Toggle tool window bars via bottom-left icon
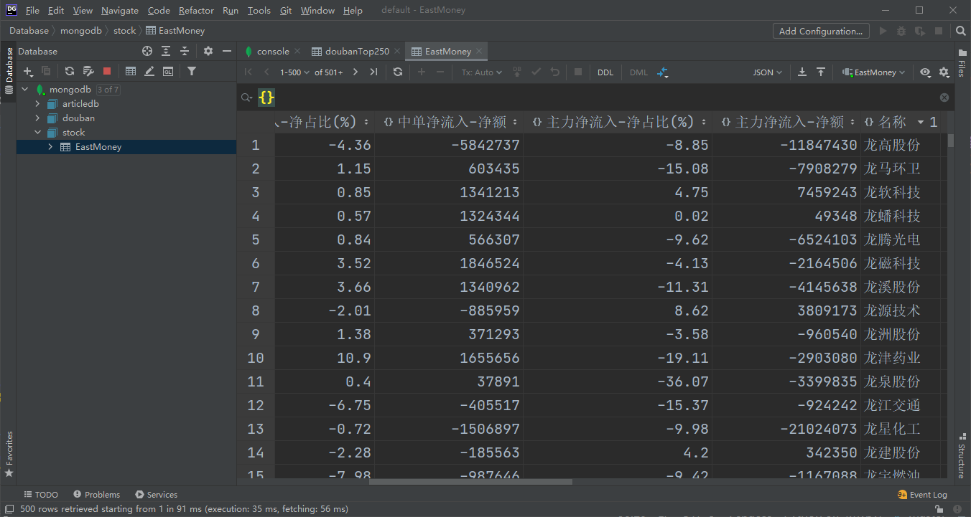Screen dimensions: 971x517 (x=9, y=509)
